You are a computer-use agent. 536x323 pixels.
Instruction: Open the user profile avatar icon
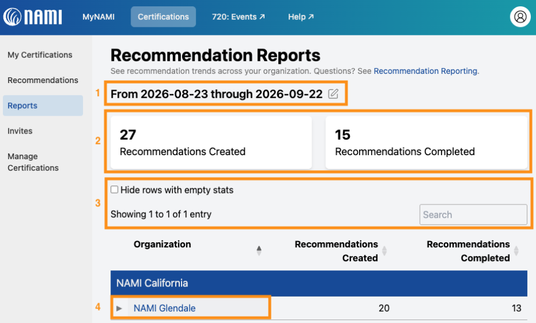click(520, 17)
